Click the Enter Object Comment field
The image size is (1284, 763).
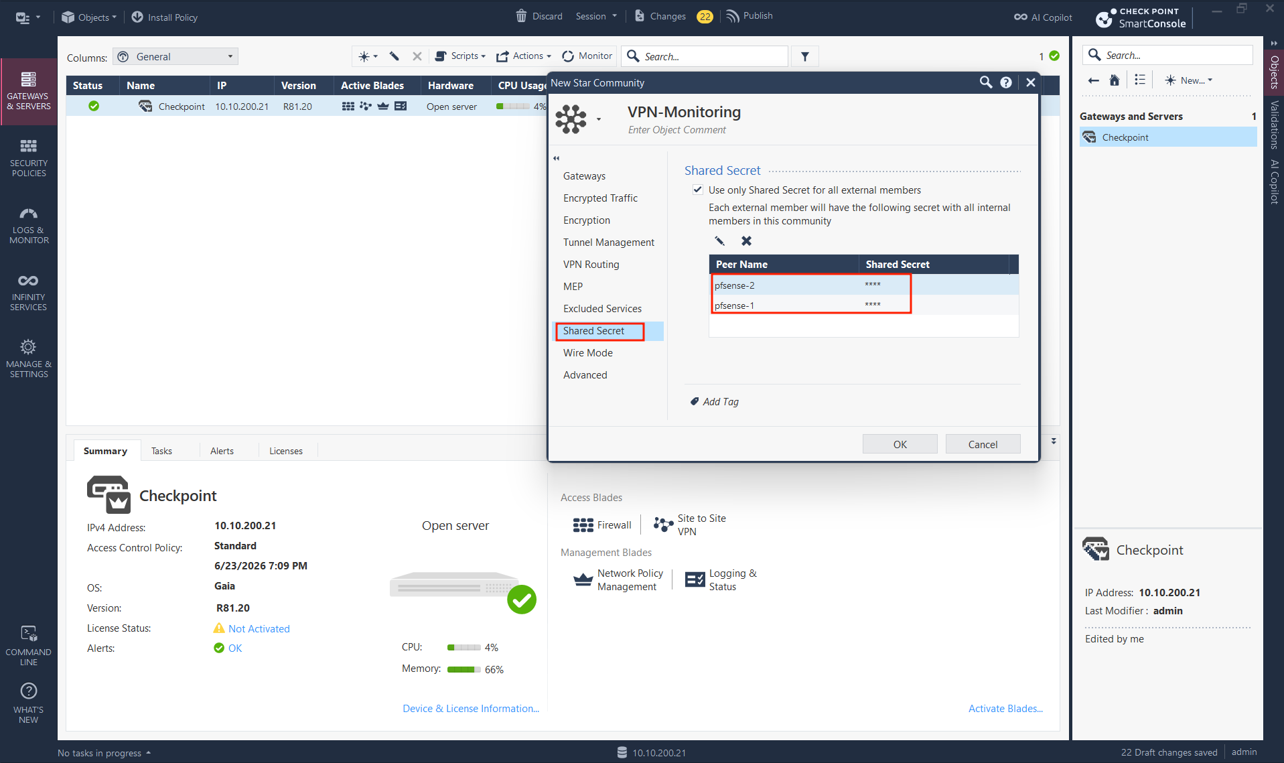676,130
